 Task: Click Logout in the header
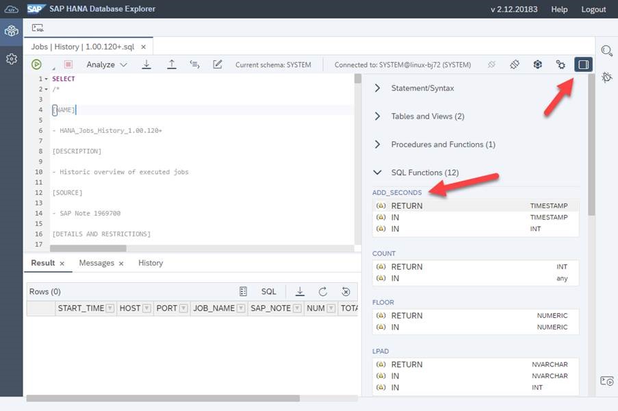593,10
